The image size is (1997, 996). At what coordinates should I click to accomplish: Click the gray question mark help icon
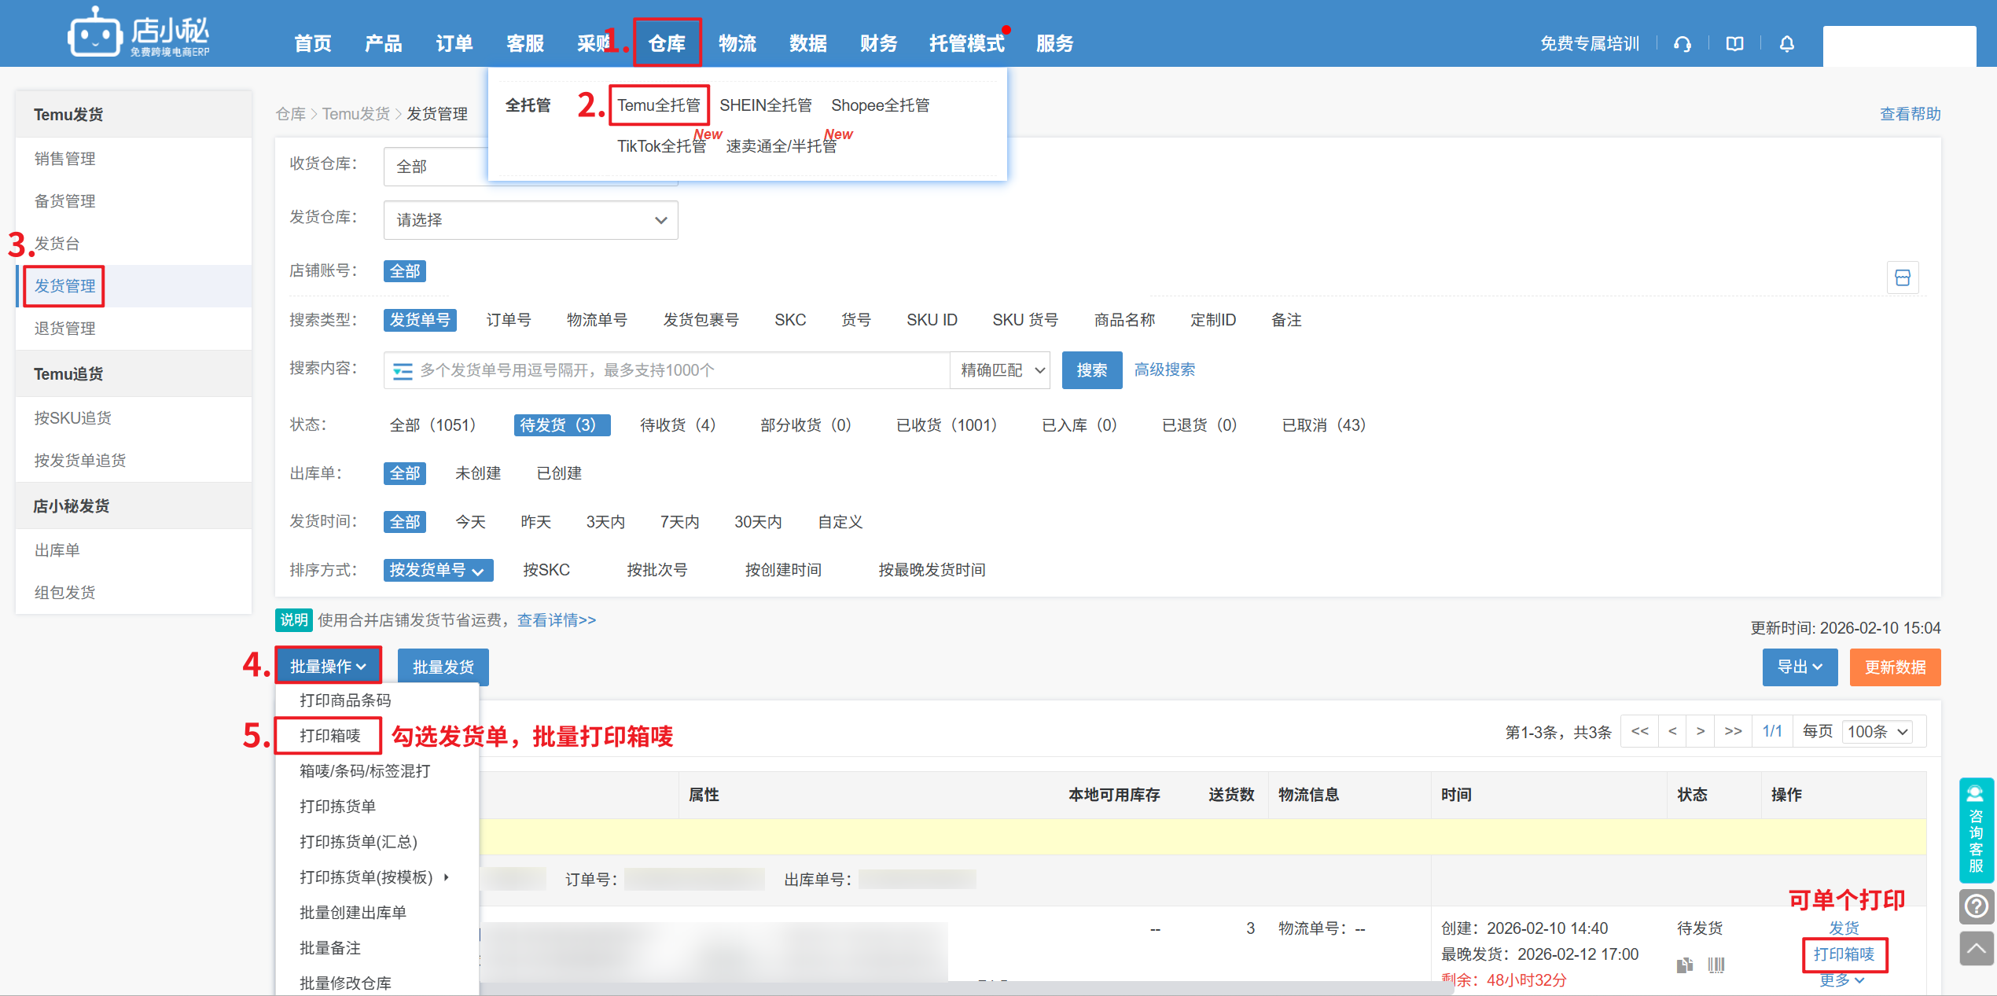(1976, 906)
